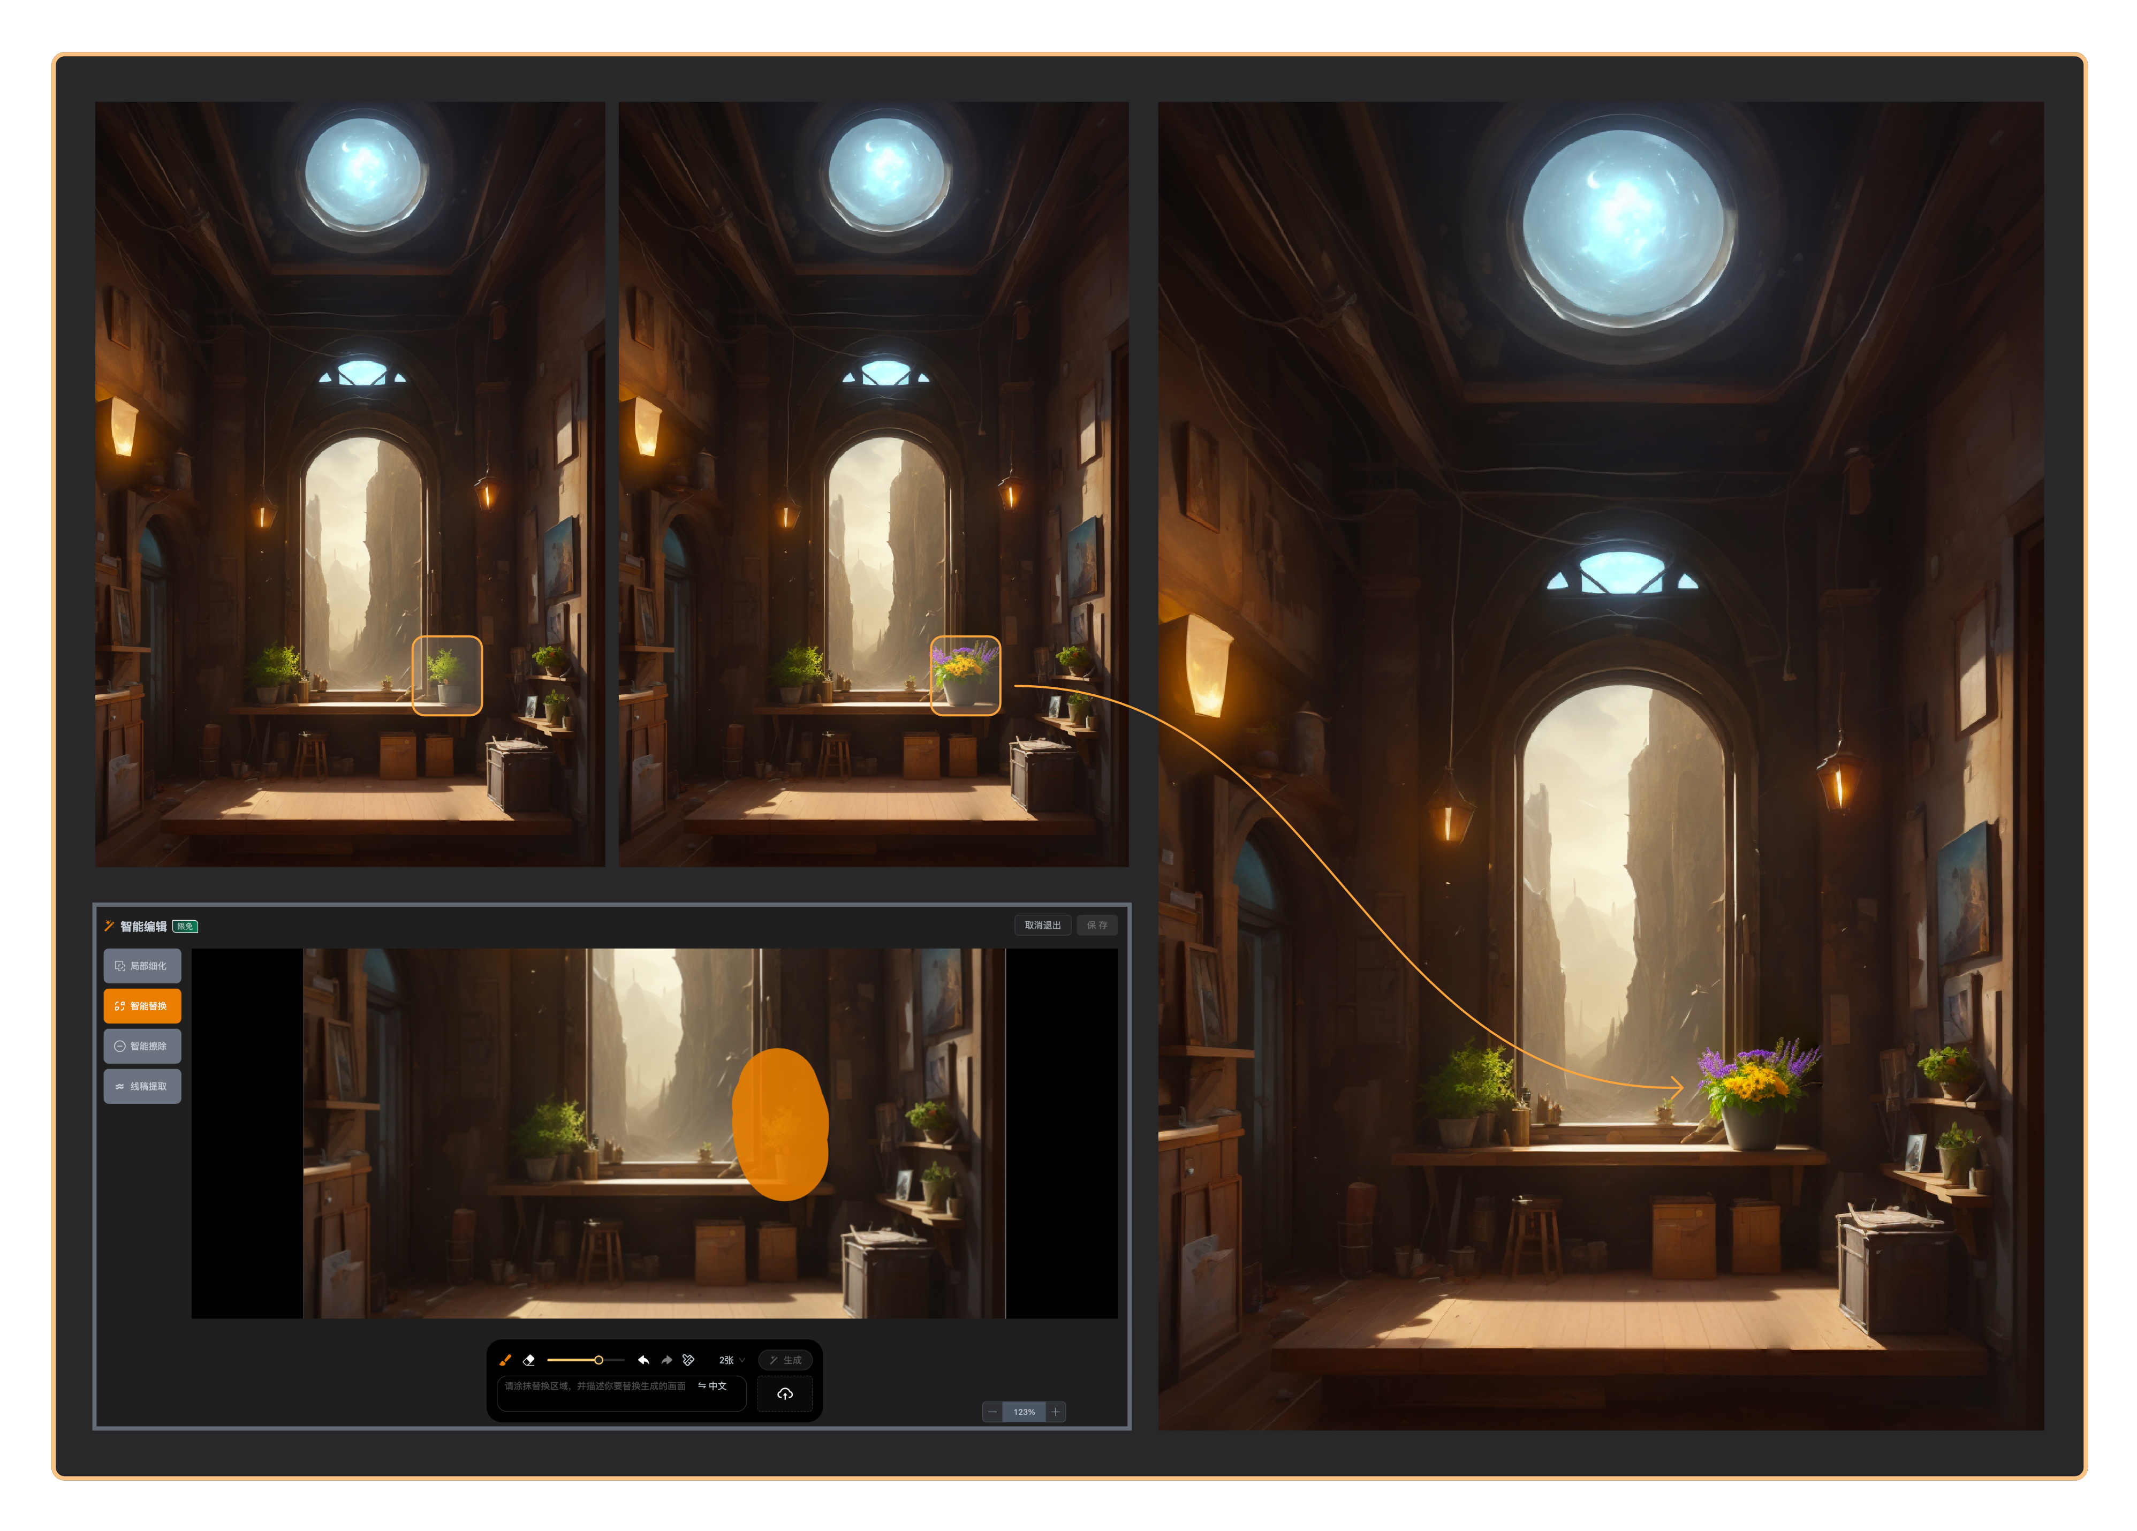Zoom out with the minus icon
This screenshot has height=1531, width=2137.
[992, 1411]
